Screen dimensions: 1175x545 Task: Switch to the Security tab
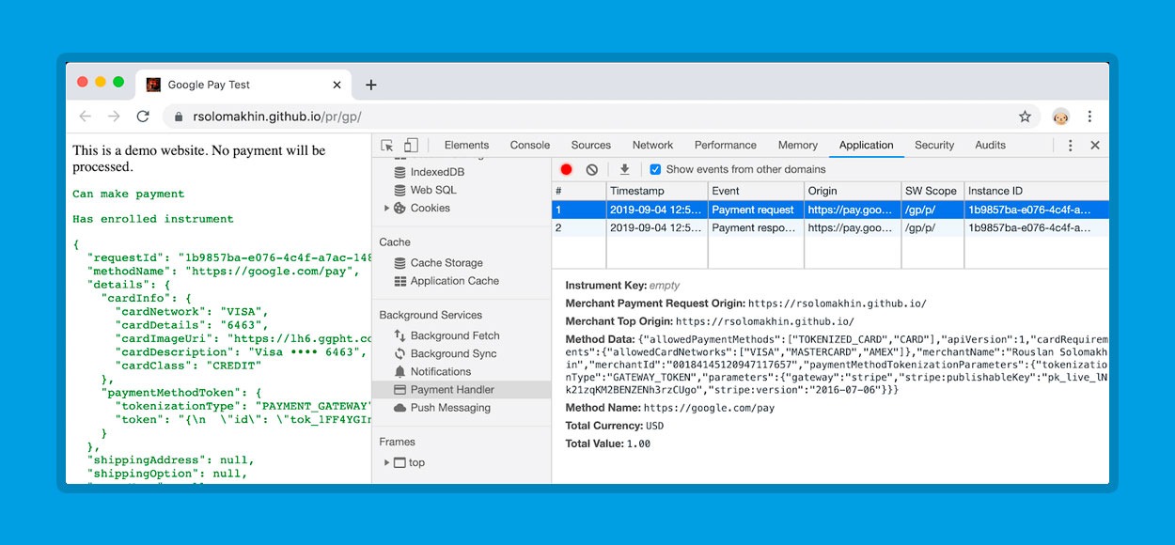point(934,146)
